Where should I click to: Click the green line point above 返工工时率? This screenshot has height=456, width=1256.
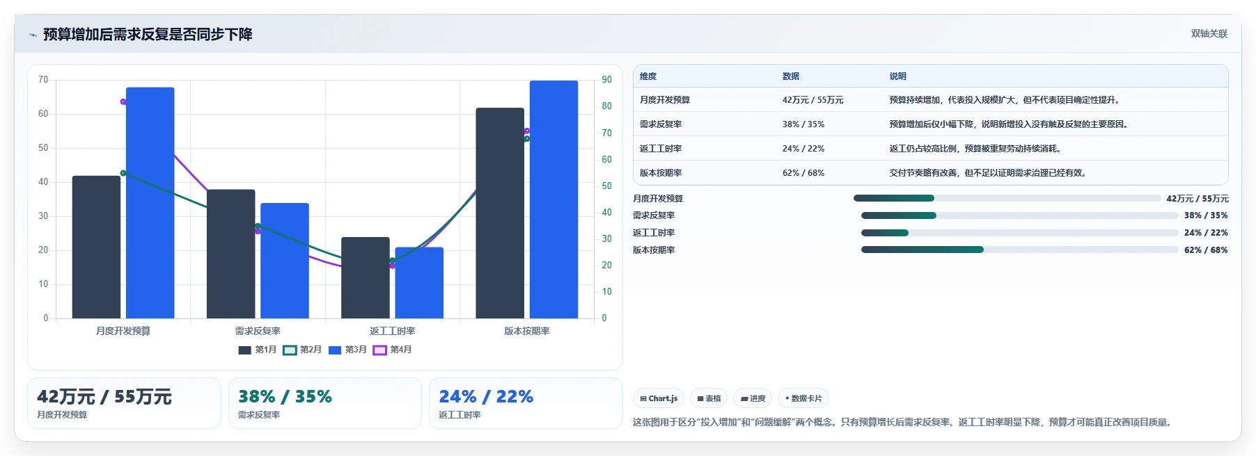pyautogui.click(x=392, y=261)
